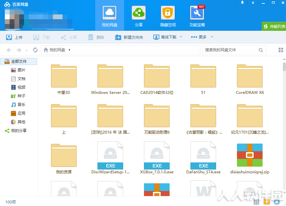The width and height of the screenshot is (286, 206).
Task: Select the 中望3D folder
Action: (64, 79)
